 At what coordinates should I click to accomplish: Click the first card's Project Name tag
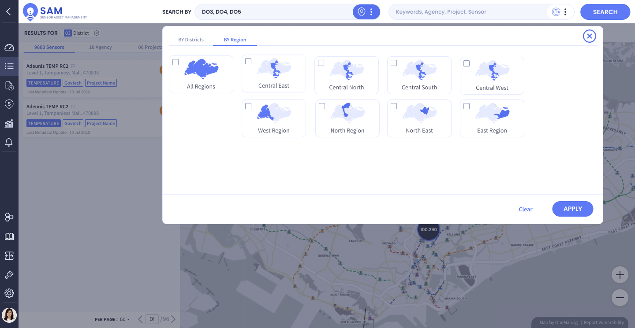point(101,83)
